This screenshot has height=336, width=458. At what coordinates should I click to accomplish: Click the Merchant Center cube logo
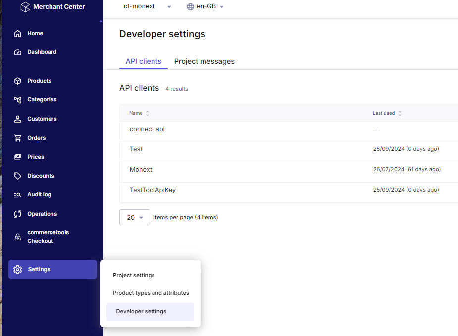[25, 7]
